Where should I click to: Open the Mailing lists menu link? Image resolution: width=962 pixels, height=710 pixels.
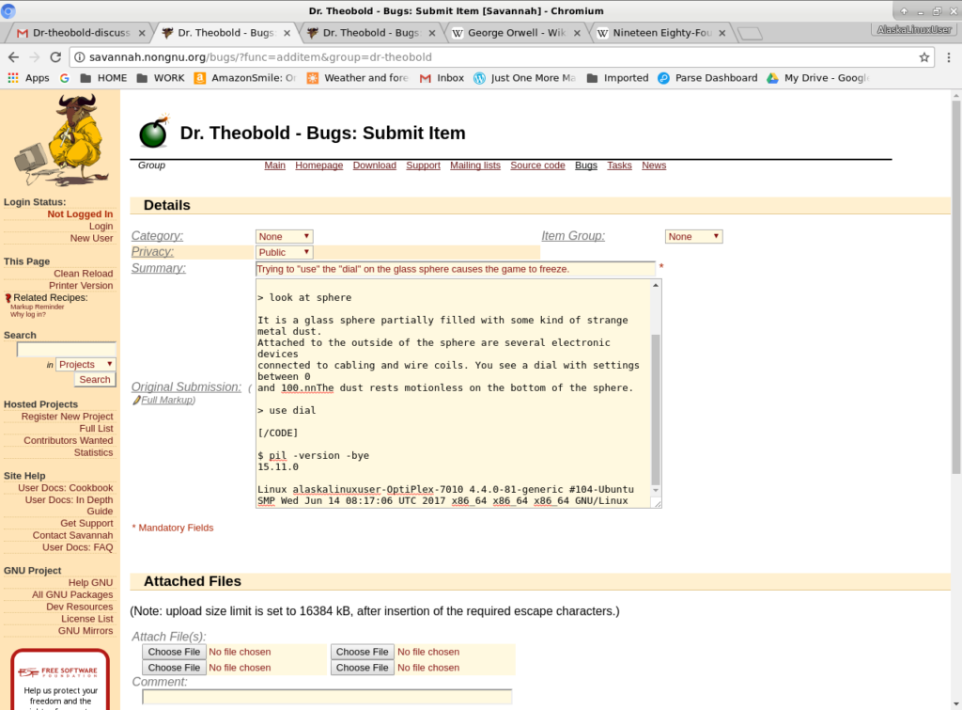474,166
